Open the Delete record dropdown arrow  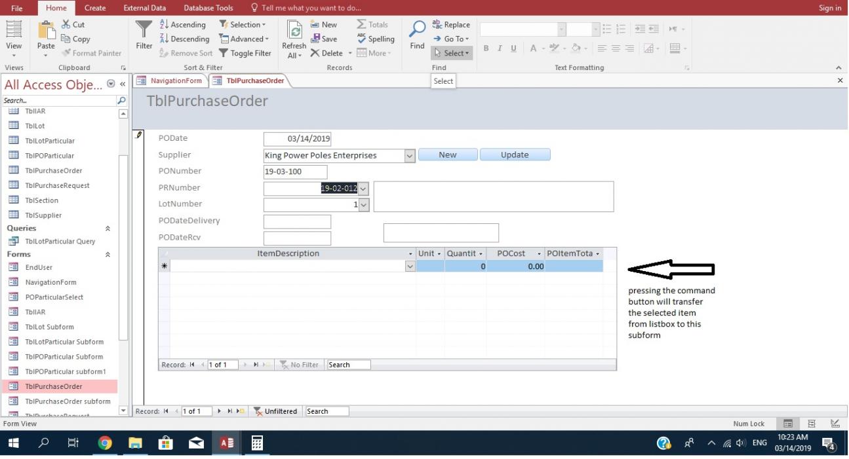click(x=350, y=53)
